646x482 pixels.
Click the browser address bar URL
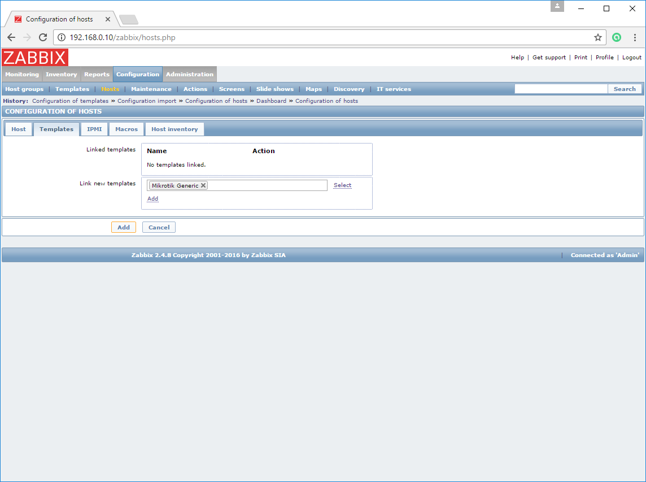123,37
